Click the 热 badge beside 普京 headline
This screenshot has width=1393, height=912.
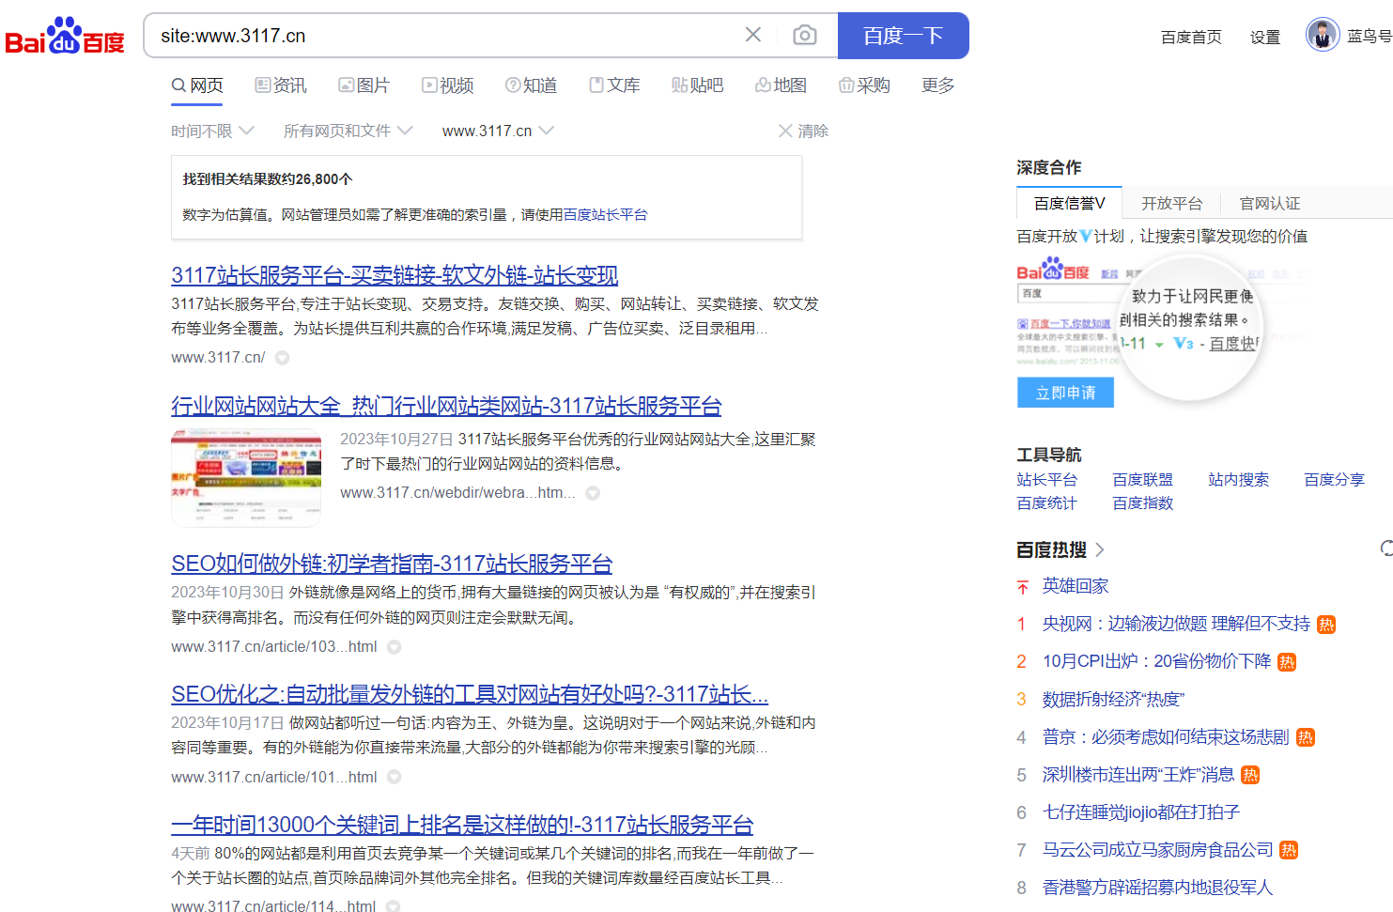point(1306,737)
